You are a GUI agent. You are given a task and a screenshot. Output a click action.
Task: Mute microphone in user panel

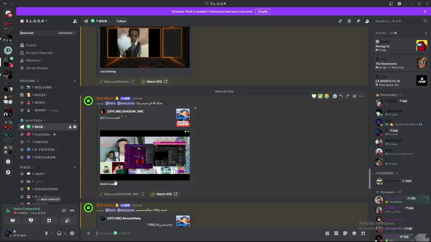(46, 233)
